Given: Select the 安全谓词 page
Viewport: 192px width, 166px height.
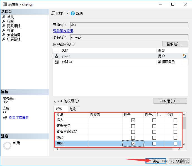Looking at the screenshot, I should 14,35.
